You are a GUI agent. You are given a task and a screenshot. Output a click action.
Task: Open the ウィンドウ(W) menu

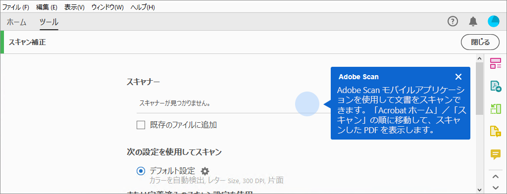pos(107,7)
